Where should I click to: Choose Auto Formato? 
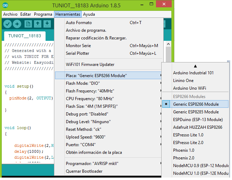coord(108,23)
